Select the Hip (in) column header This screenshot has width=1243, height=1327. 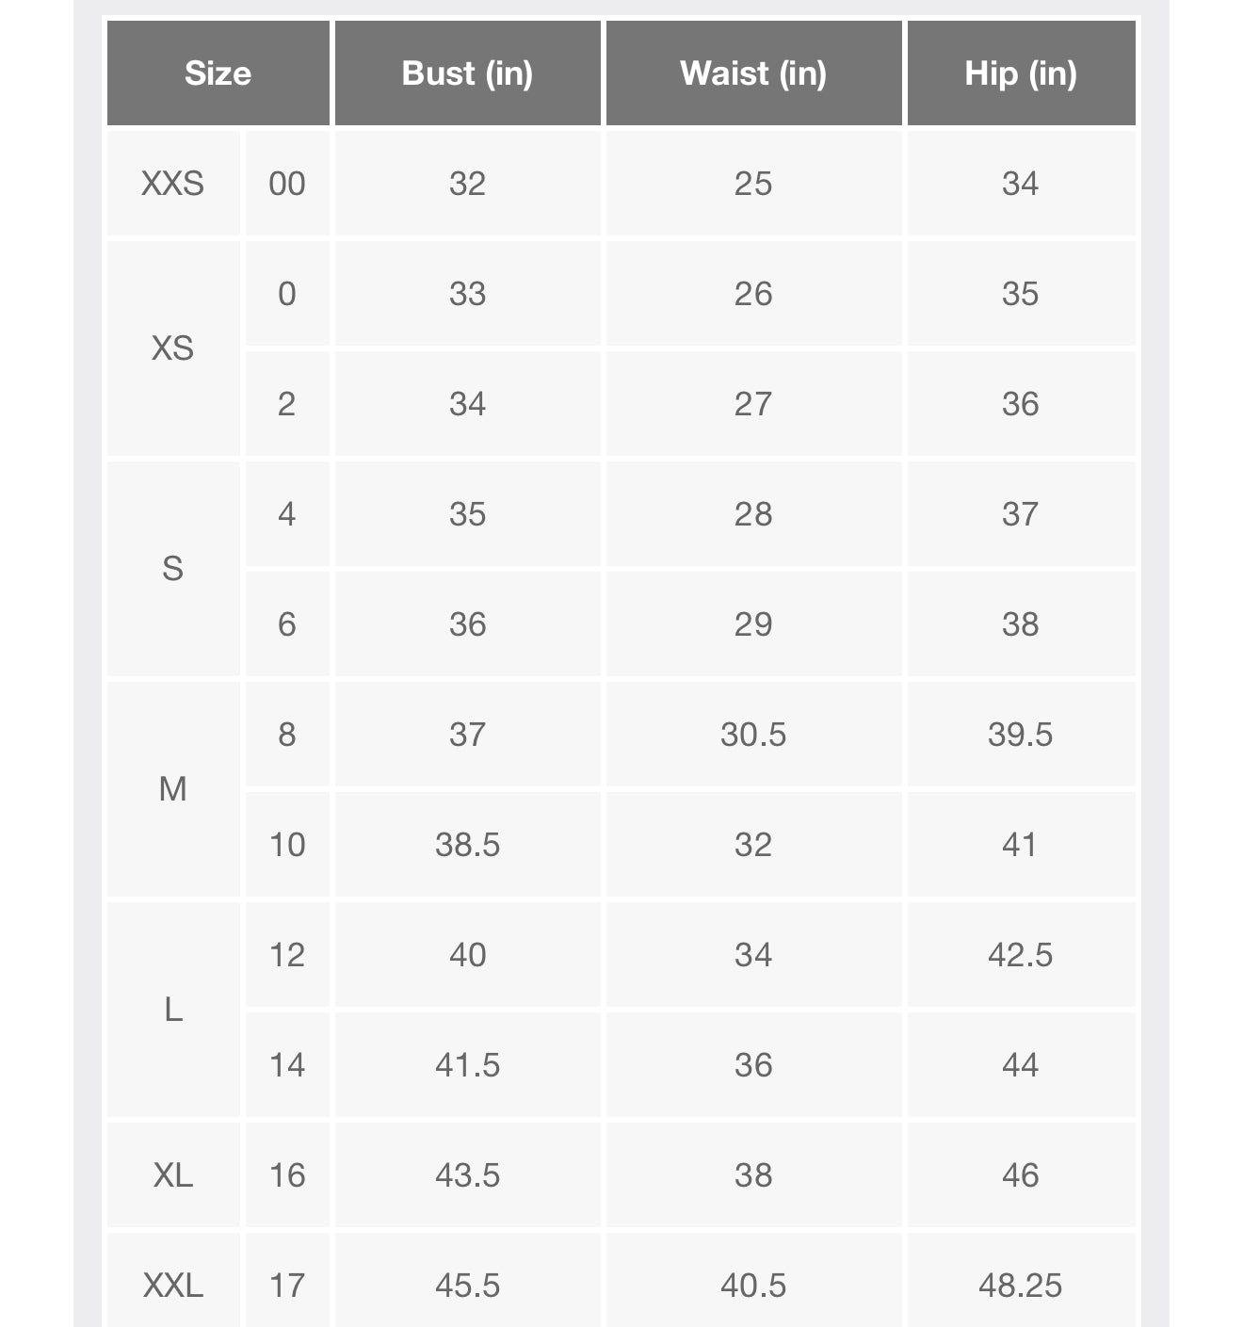tap(1021, 73)
